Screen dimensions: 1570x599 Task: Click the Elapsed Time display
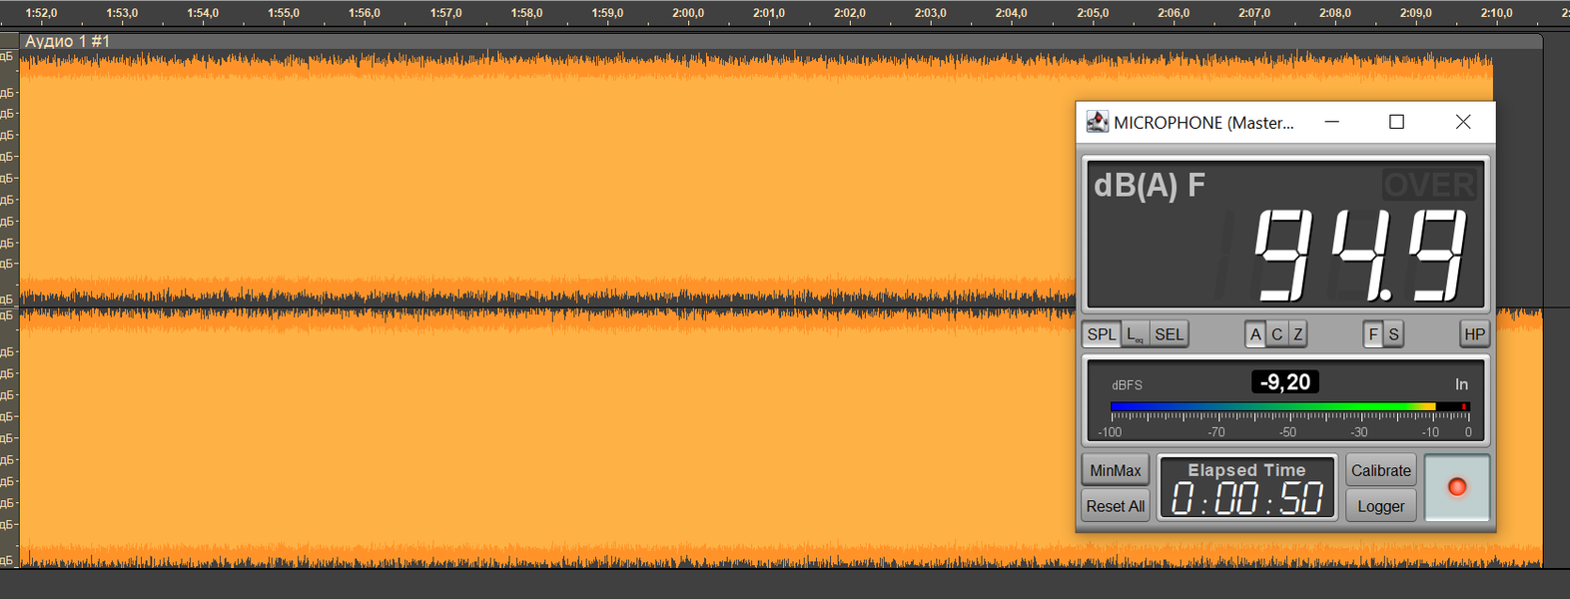pyautogui.click(x=1246, y=488)
